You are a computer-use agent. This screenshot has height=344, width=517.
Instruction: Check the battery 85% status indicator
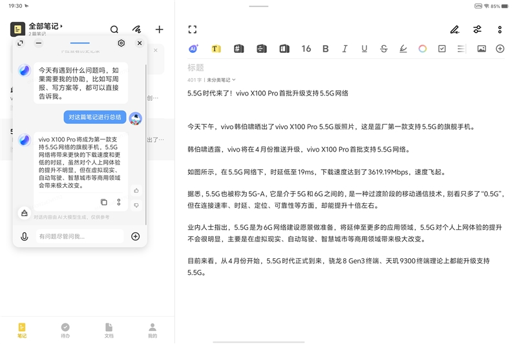(499, 6)
